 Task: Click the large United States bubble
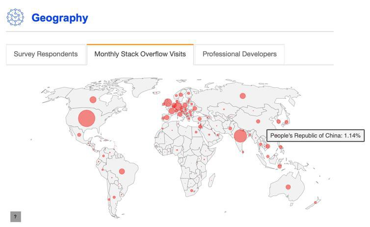pos(86,118)
